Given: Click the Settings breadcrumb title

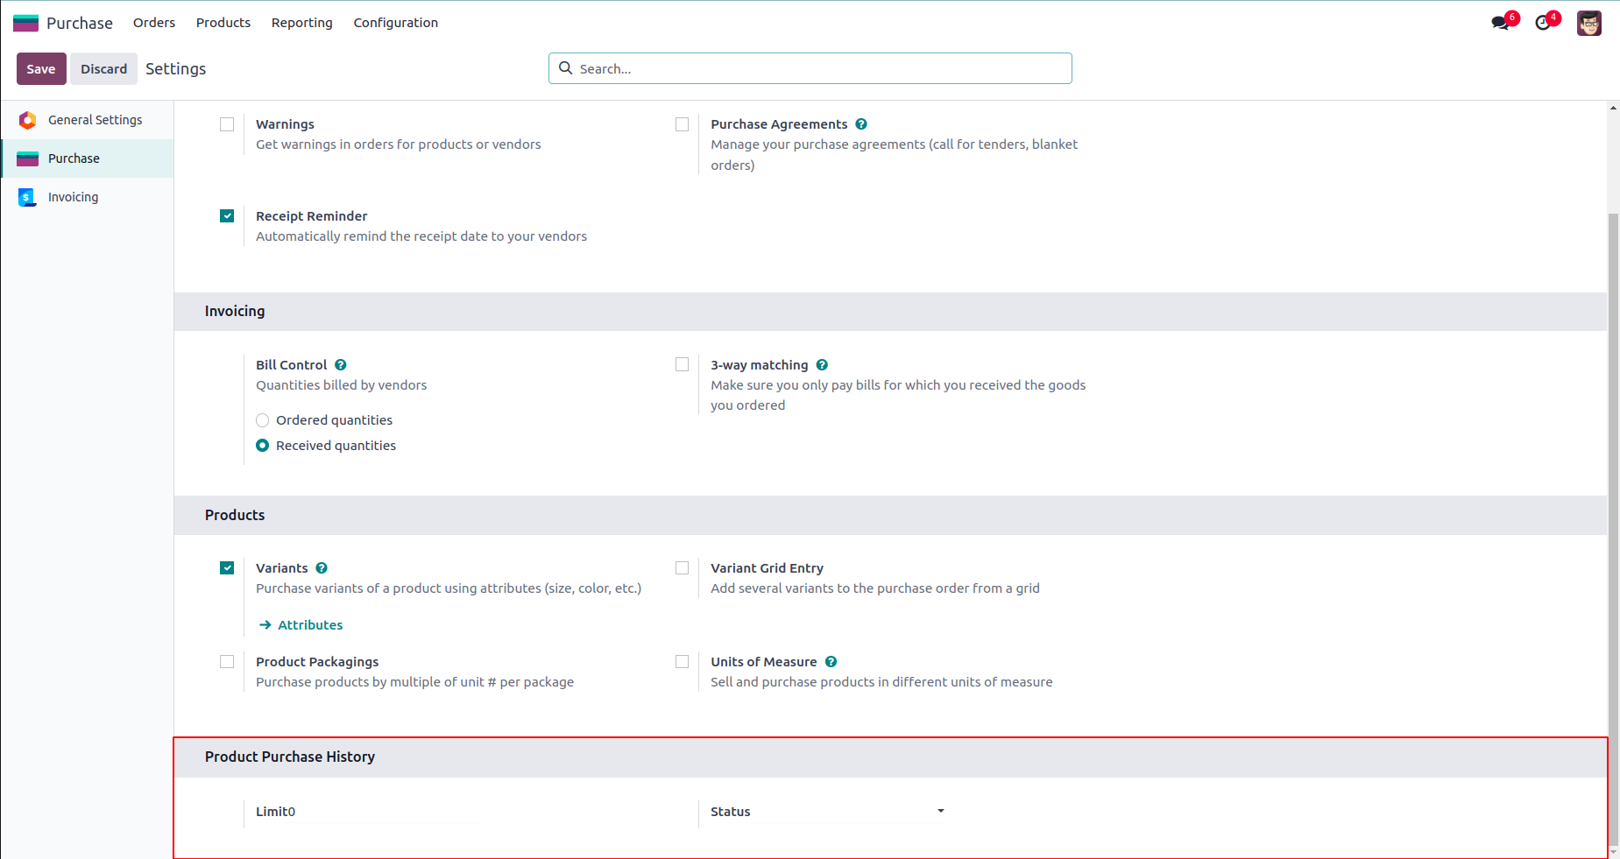Looking at the screenshot, I should point(176,68).
